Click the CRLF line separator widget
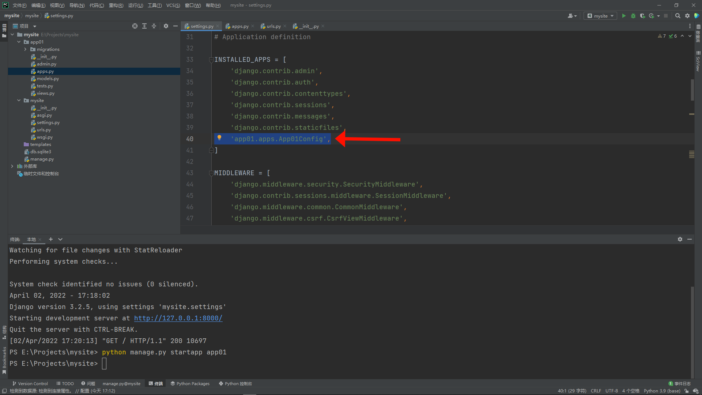Viewport: 702px width, 395px height. point(596,391)
